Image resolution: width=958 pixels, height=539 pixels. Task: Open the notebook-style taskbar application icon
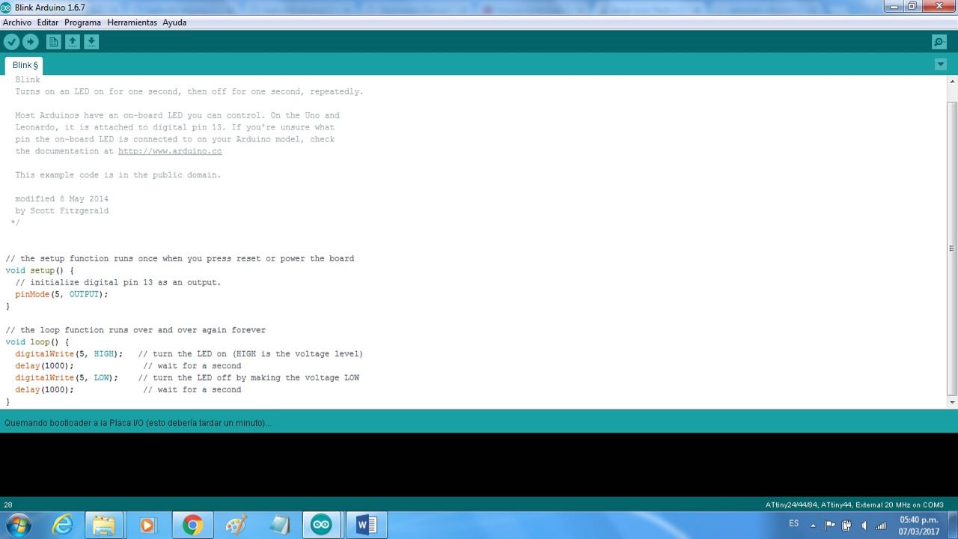pyautogui.click(x=279, y=526)
